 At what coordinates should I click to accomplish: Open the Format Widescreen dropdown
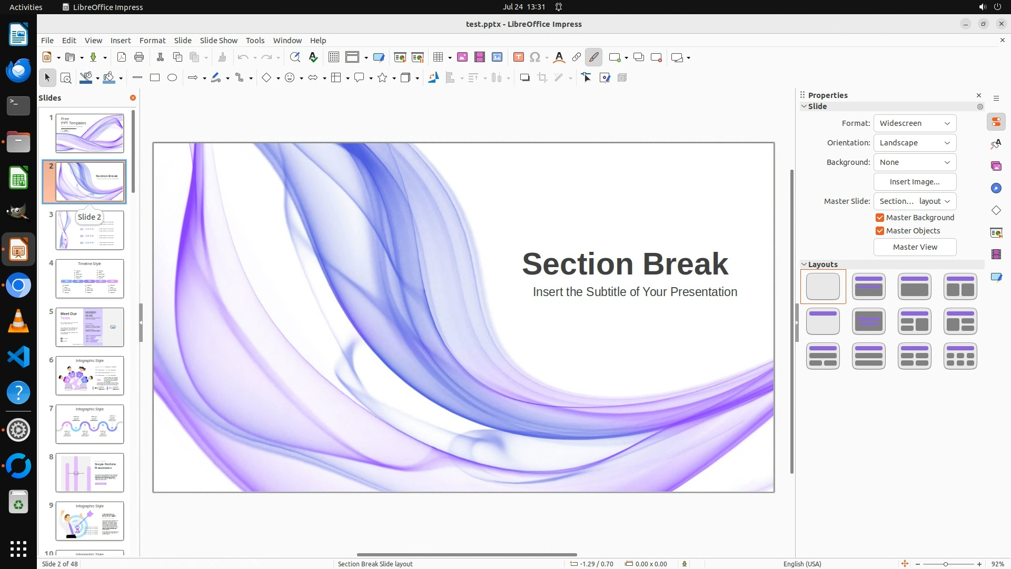pyautogui.click(x=915, y=123)
